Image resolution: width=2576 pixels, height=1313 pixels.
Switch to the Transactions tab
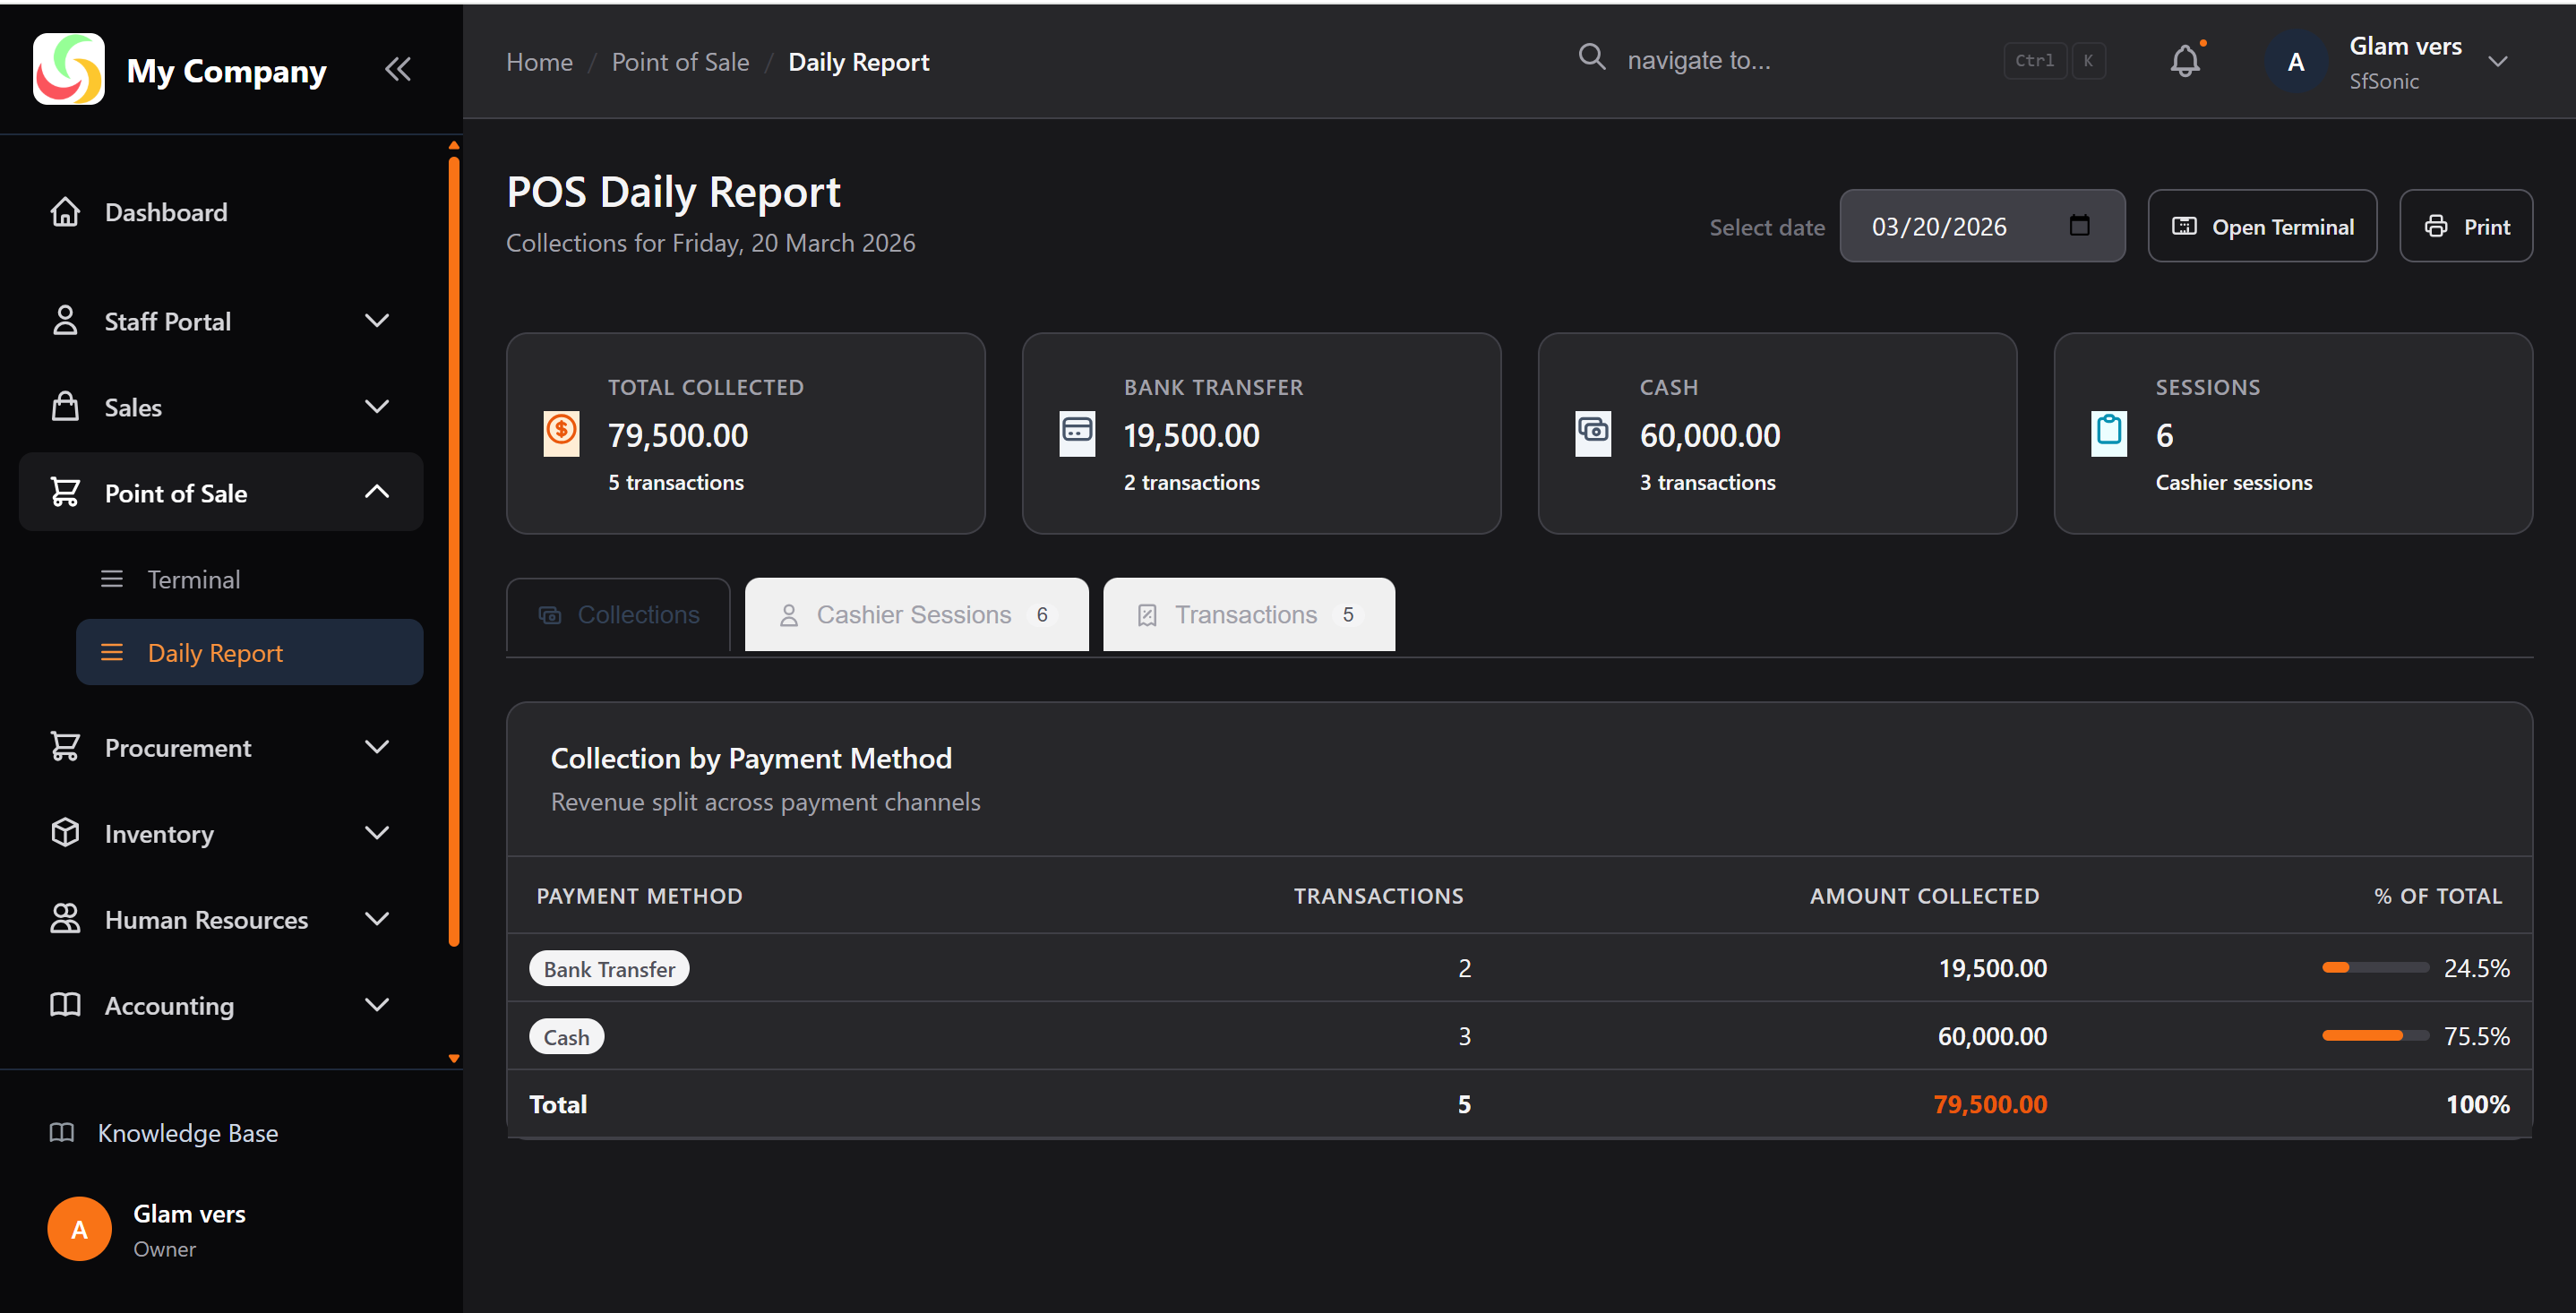(x=1246, y=614)
